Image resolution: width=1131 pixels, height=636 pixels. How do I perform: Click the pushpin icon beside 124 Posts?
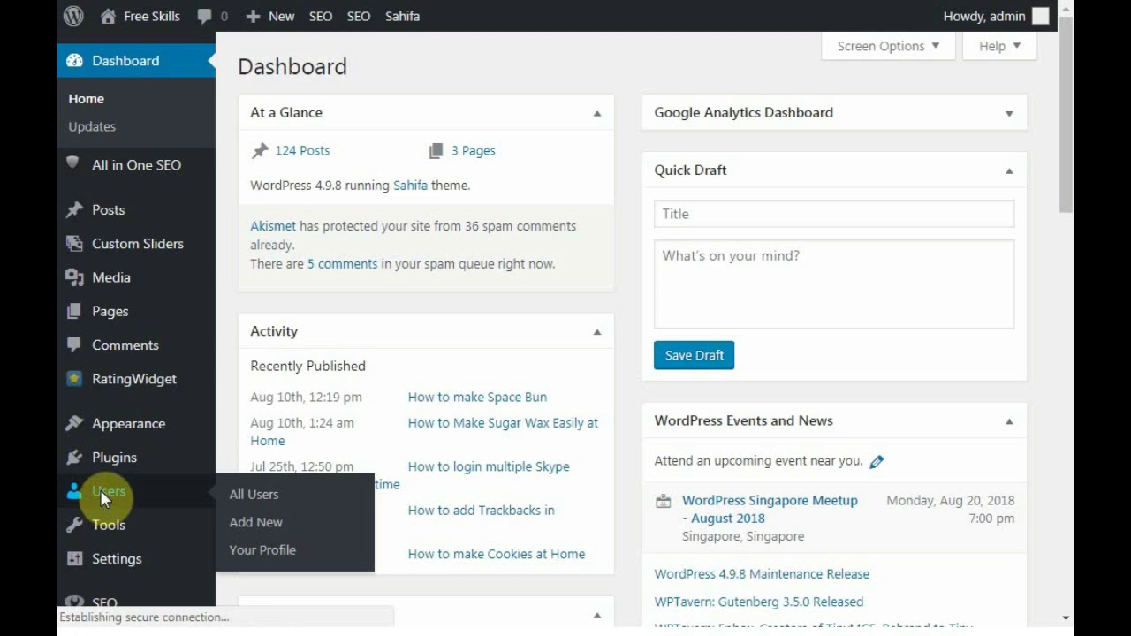click(260, 151)
